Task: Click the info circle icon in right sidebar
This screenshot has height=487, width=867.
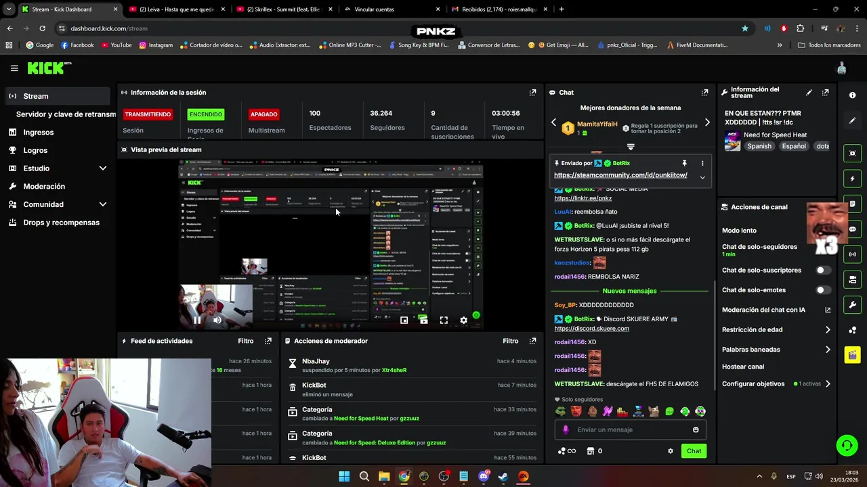Action: pyautogui.click(x=852, y=95)
